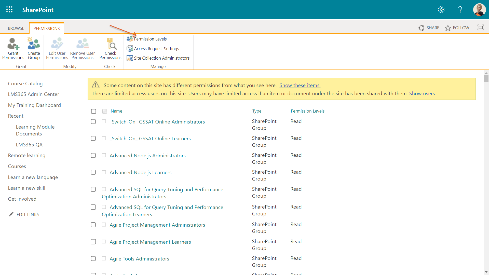This screenshot has width=489, height=275.
Task: Open the settings gear icon
Action: tap(441, 10)
